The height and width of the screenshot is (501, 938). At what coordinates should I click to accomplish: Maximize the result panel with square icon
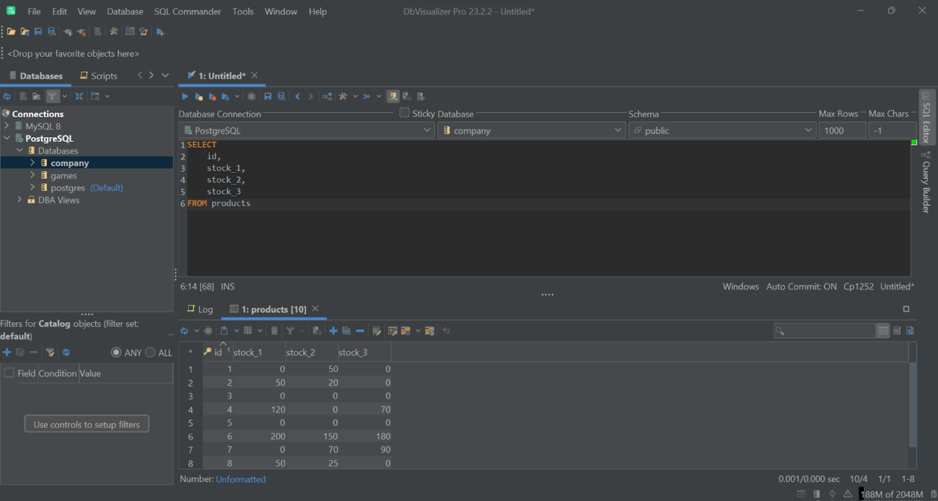[x=906, y=309]
